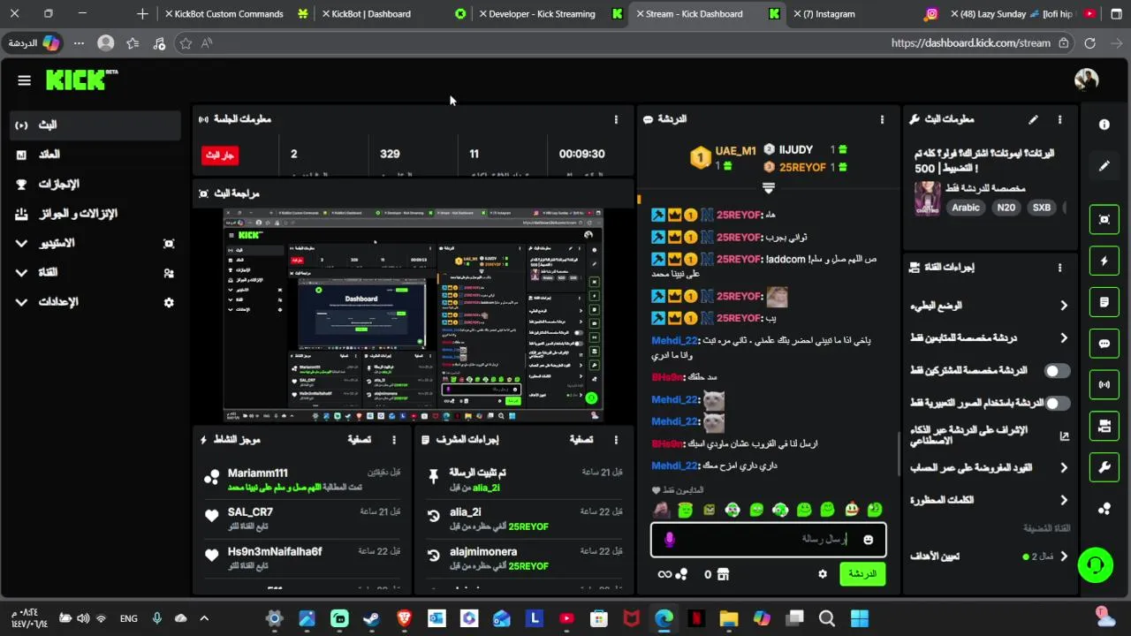Image resolution: width=1131 pixels, height=636 pixels.
Task: Click the taskbar search icon
Action: (826, 618)
